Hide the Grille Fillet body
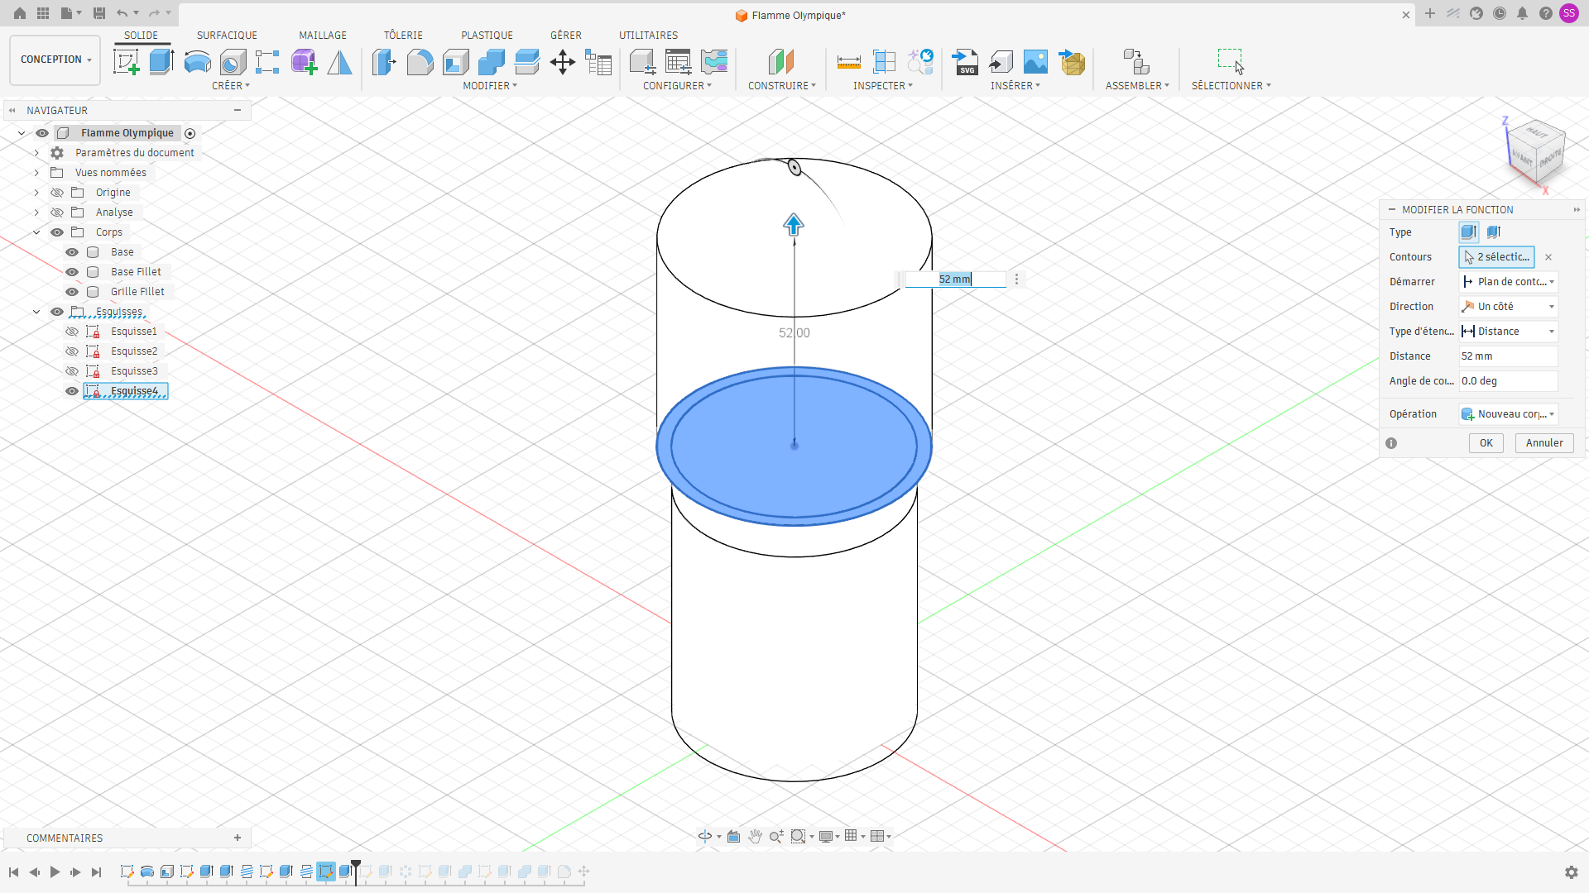The width and height of the screenshot is (1589, 893). pos(72,292)
